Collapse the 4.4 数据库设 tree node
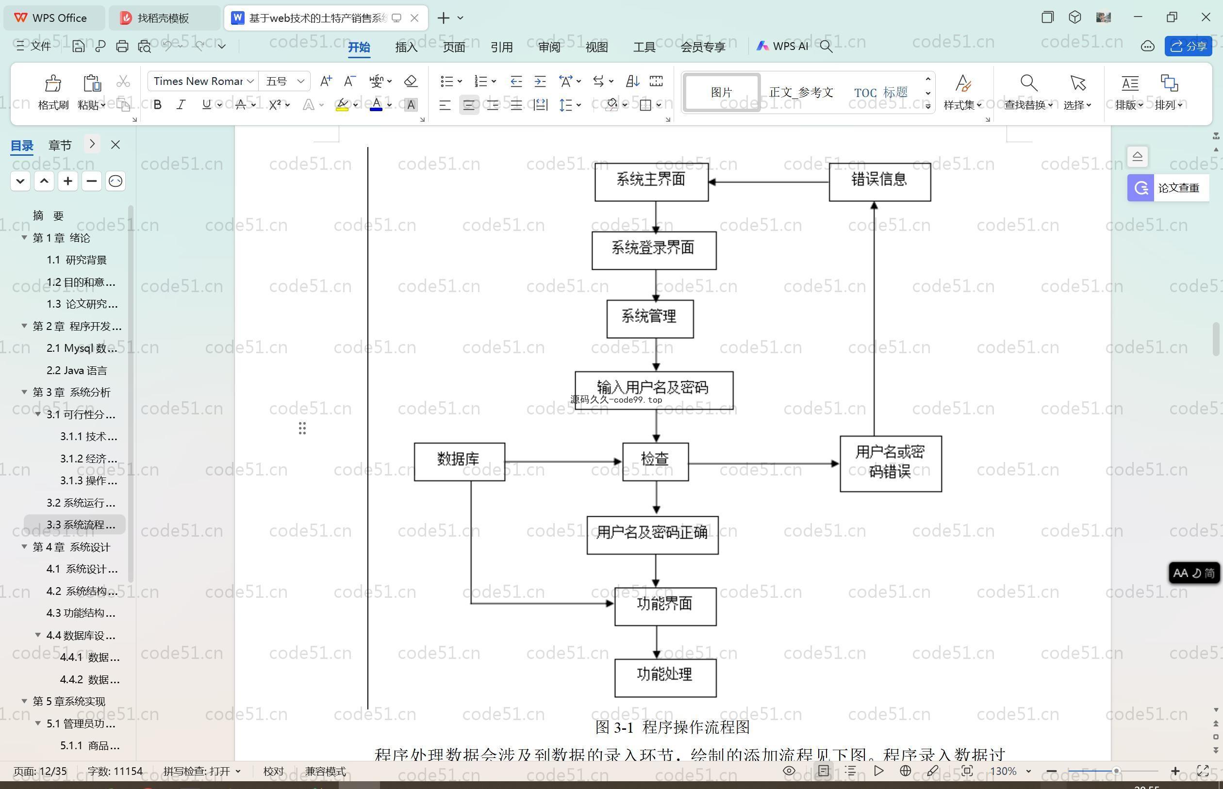Image resolution: width=1223 pixels, height=789 pixels. 38,635
